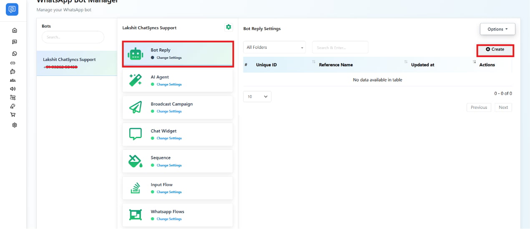Open Change Settings under Bot Reply
The image size is (530, 229).
point(169,58)
